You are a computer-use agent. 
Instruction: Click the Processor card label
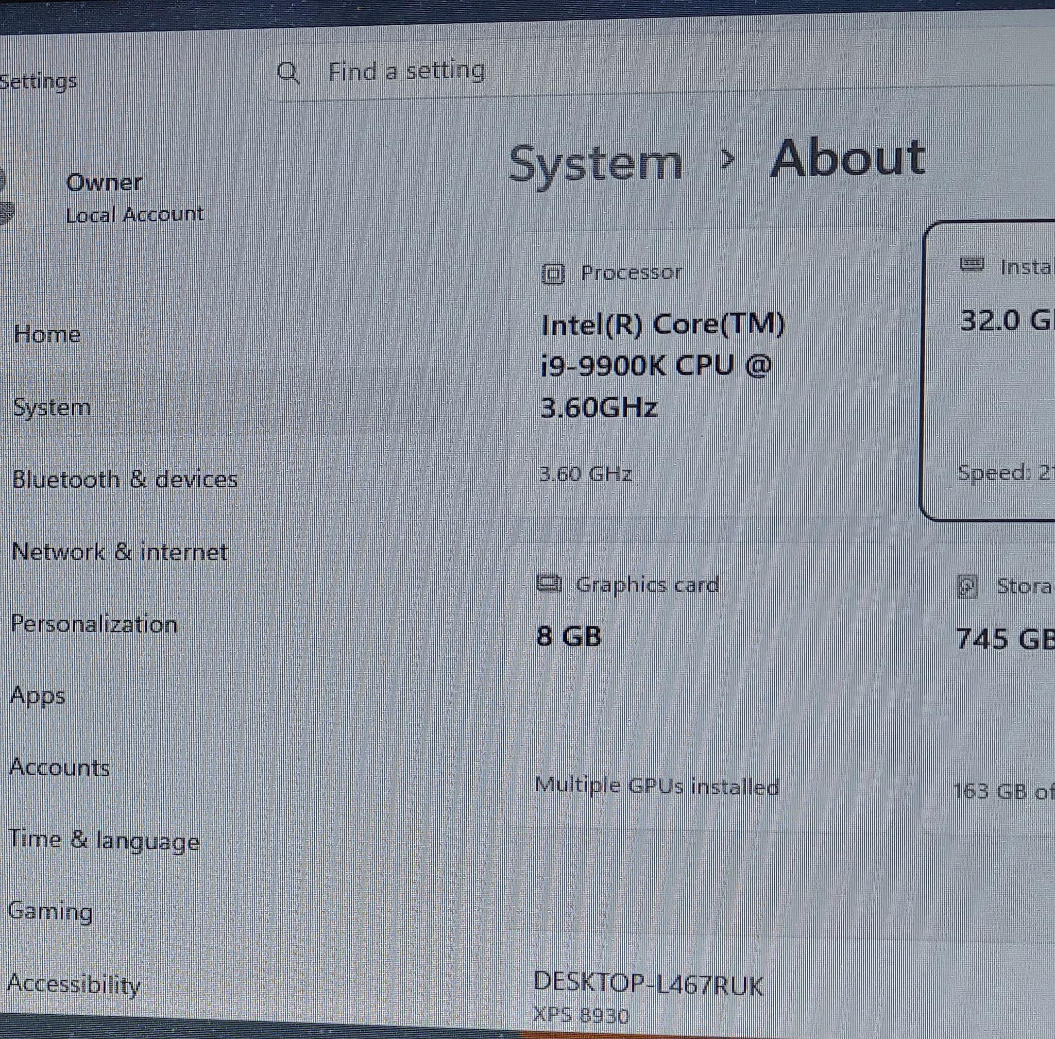(x=632, y=272)
